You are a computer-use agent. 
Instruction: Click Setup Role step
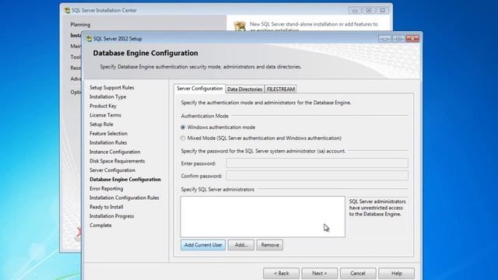click(x=101, y=124)
